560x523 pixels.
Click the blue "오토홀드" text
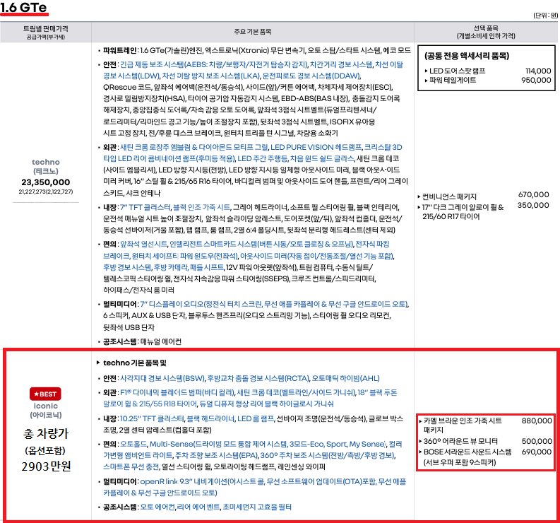(133, 444)
